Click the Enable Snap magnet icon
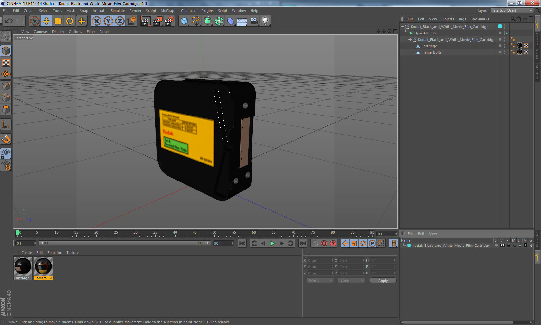This screenshot has height=325, width=541. click(x=6, y=139)
